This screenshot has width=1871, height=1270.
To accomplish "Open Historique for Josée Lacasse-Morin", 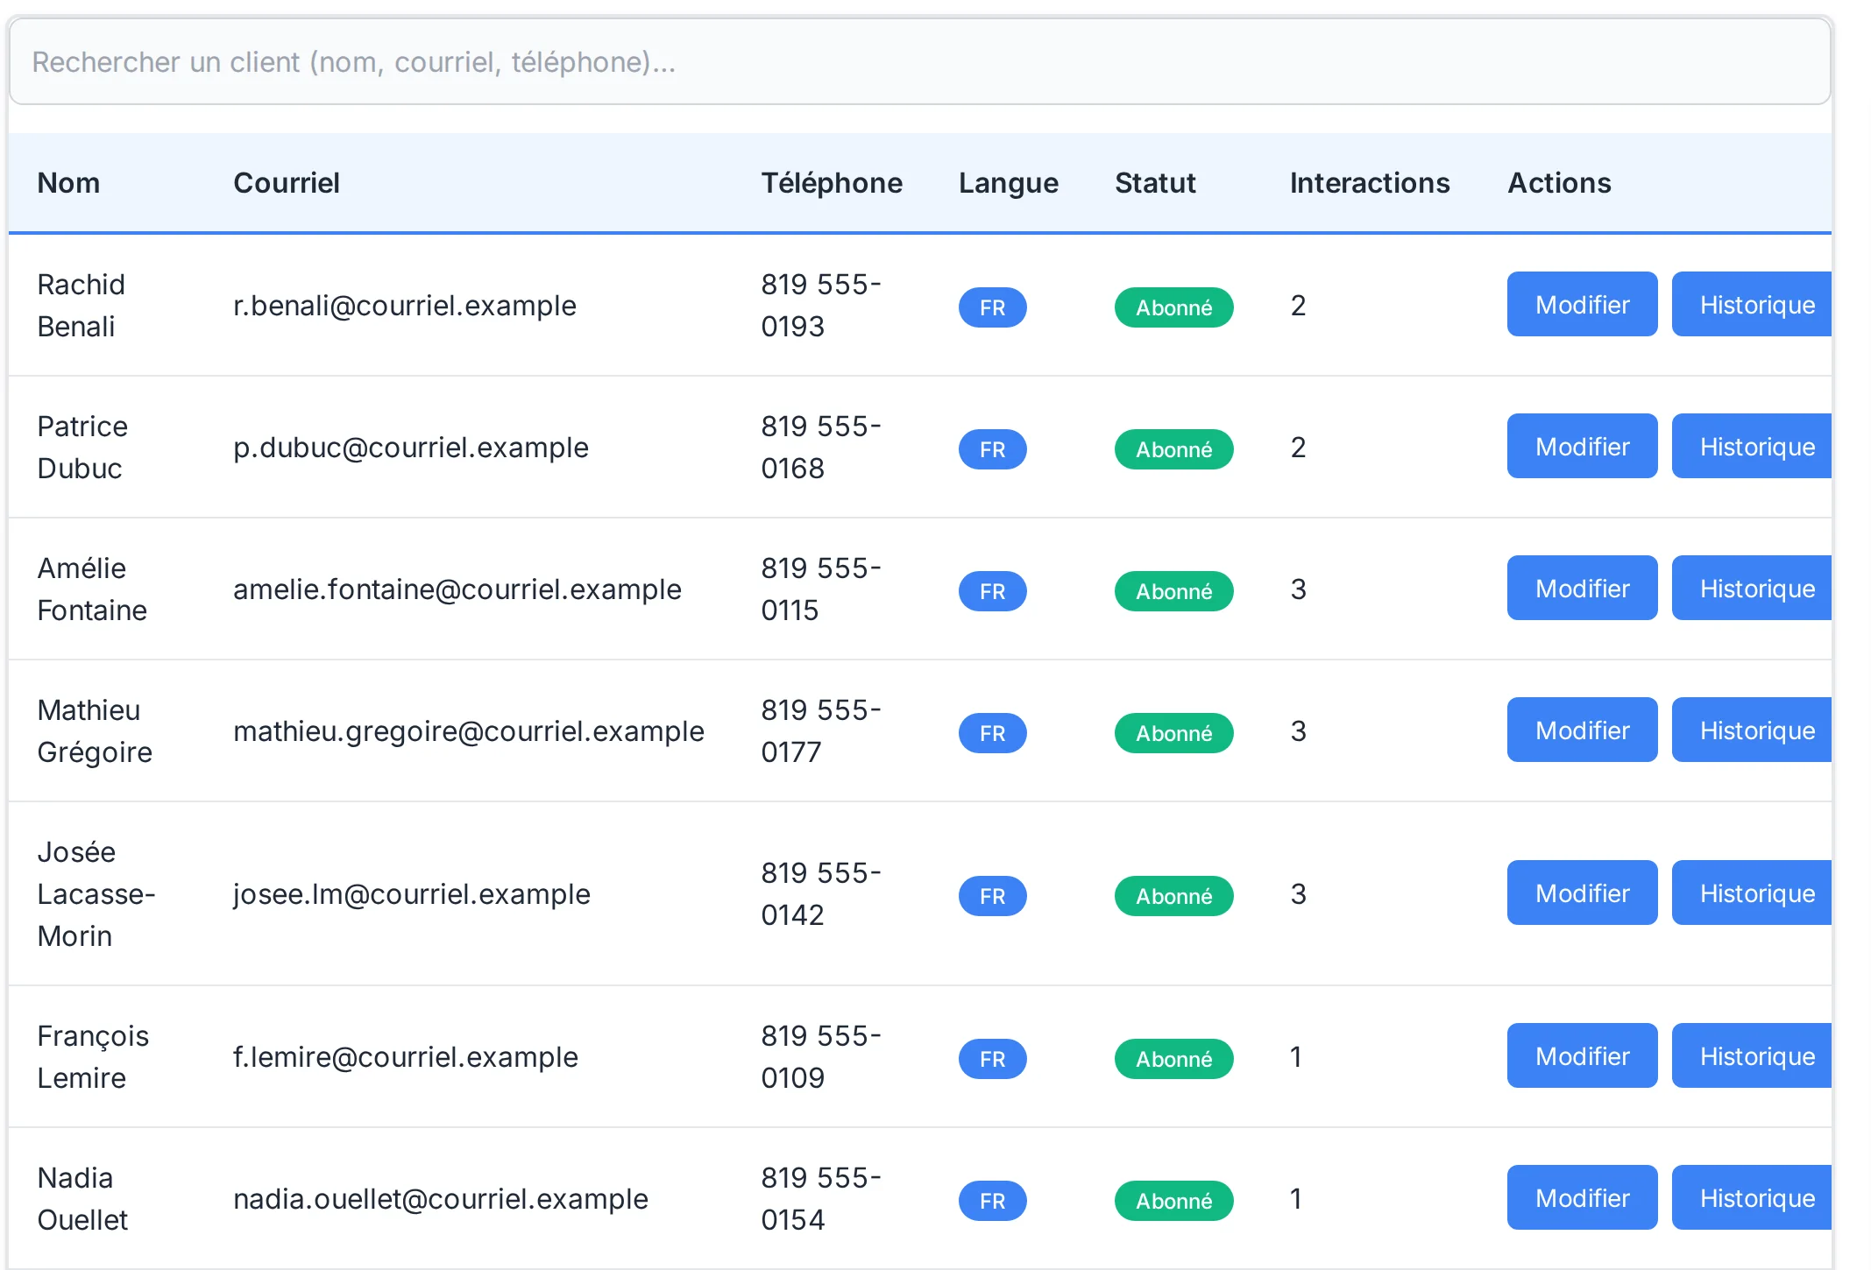I will click(1751, 893).
